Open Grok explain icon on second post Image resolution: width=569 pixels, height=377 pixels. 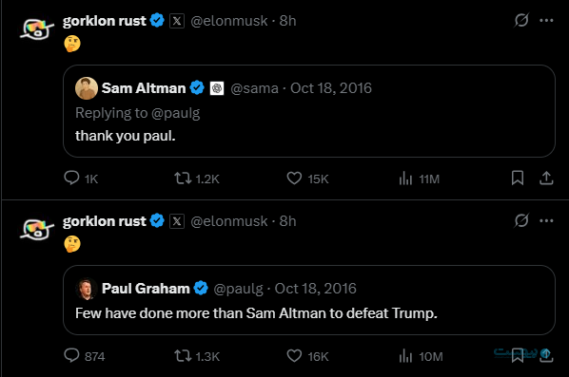point(521,220)
